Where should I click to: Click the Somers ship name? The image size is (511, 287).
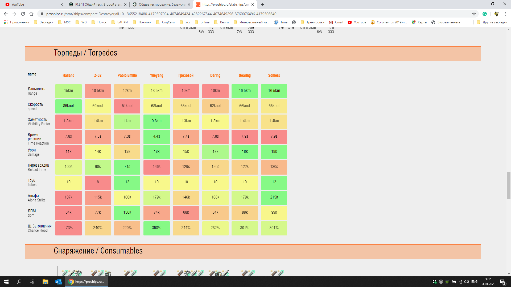[x=274, y=75]
